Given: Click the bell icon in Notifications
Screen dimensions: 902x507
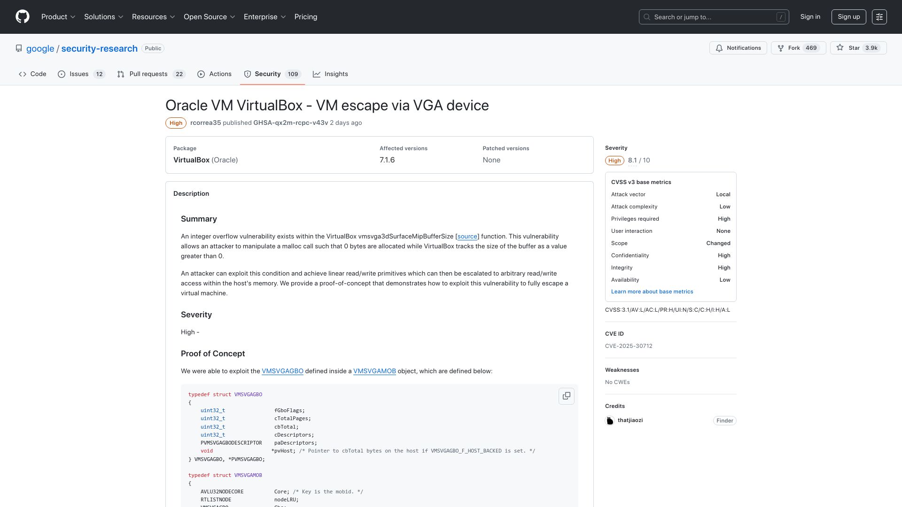Looking at the screenshot, I should 719,48.
